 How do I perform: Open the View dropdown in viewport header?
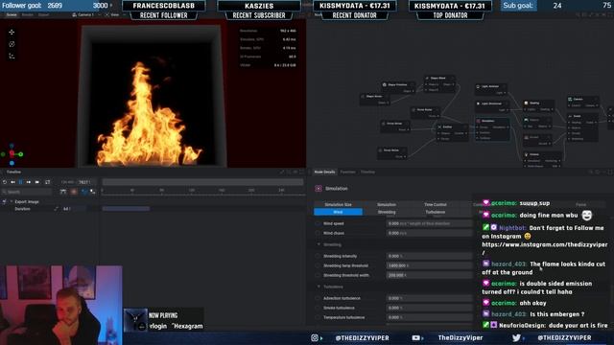click(113, 14)
